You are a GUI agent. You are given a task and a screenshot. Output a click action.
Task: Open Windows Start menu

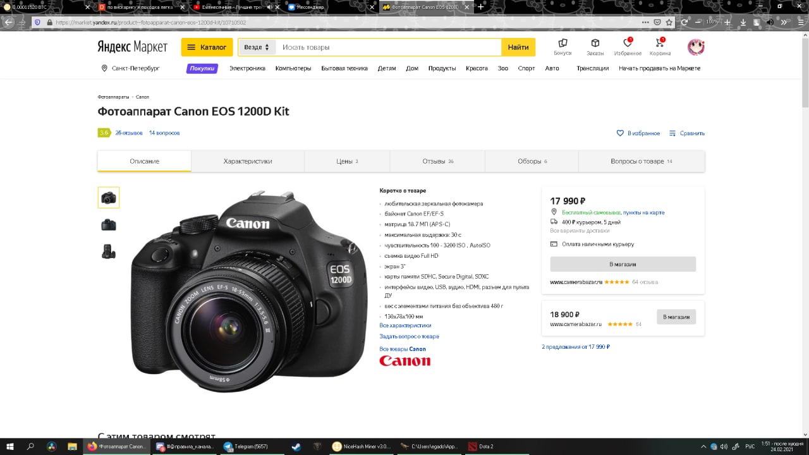pyautogui.click(x=9, y=446)
